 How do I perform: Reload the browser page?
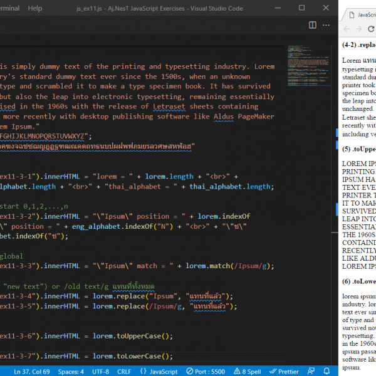370,30
